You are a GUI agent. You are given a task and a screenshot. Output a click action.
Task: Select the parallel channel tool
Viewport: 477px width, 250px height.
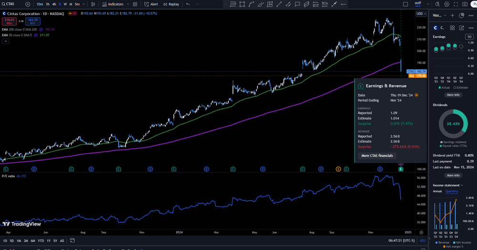point(288,4)
